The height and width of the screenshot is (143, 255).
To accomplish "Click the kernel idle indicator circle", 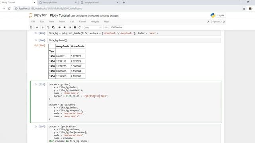I will click(x=224, y=21).
